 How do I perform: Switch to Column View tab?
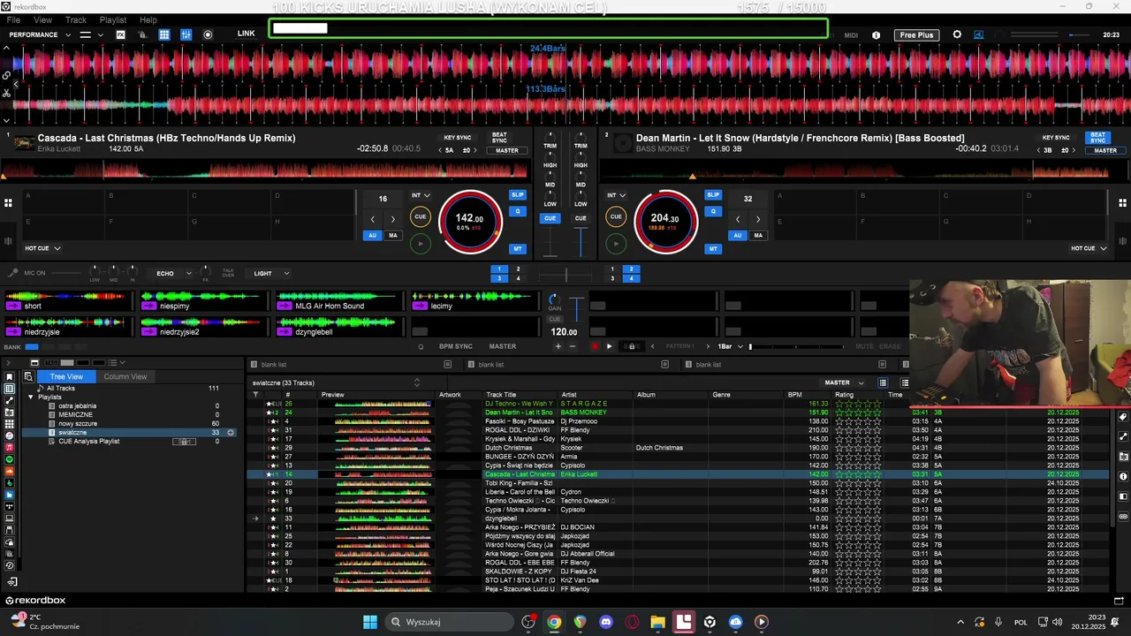(125, 376)
